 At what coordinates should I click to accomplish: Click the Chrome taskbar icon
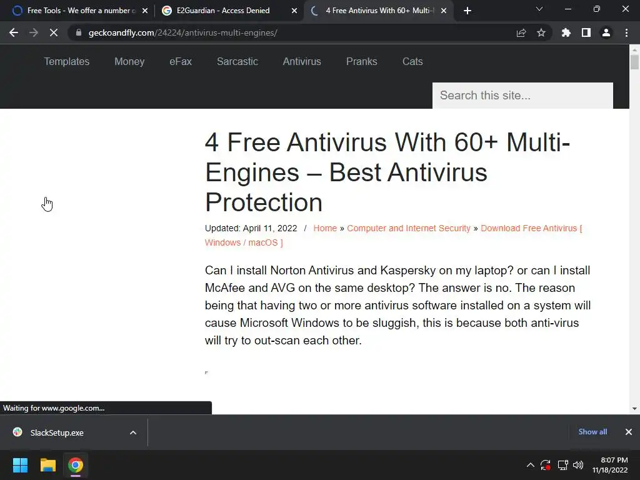coord(76,465)
